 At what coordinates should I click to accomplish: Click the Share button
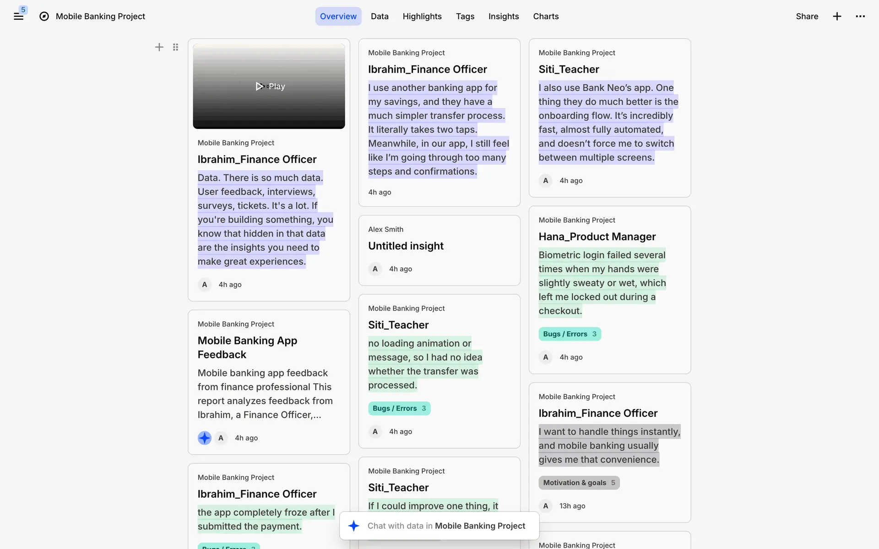click(x=807, y=16)
